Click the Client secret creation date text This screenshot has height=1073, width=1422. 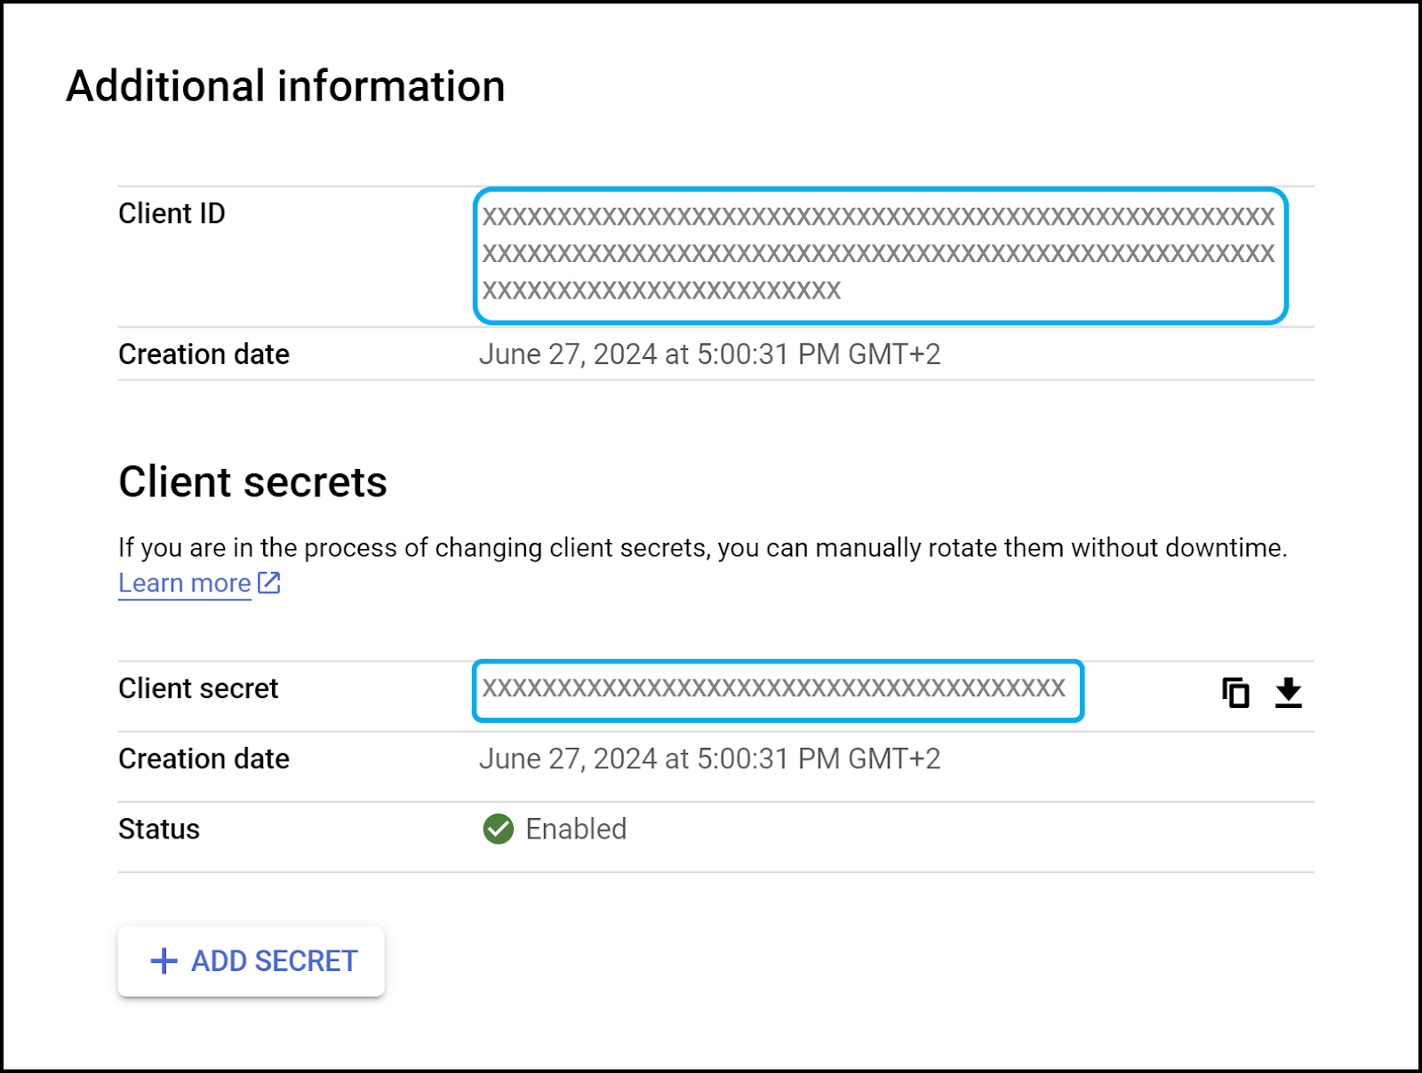pyautogui.click(x=711, y=759)
